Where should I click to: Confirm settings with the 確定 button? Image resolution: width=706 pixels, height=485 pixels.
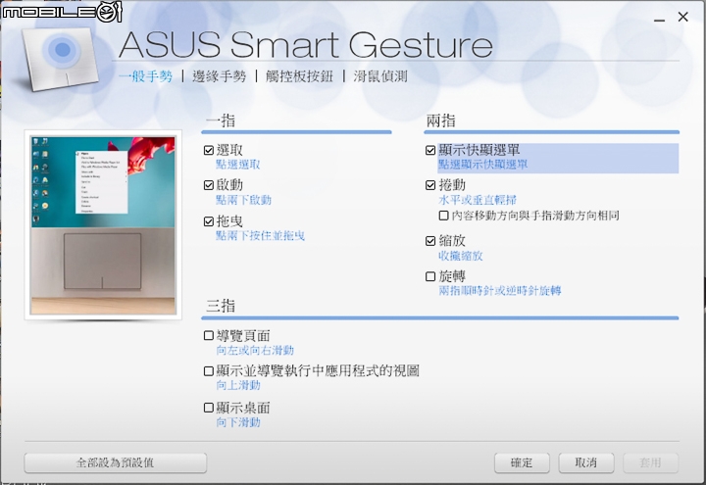(522, 462)
